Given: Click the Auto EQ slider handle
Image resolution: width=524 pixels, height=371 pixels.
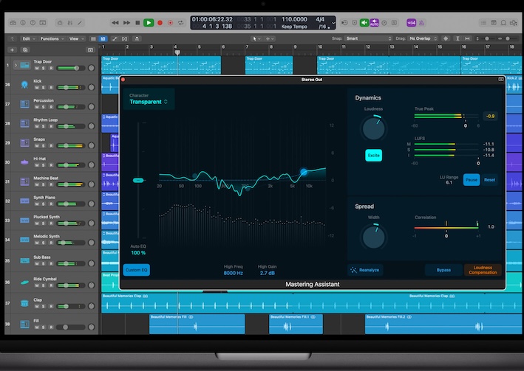Looking at the screenshot, I should click(137, 180).
